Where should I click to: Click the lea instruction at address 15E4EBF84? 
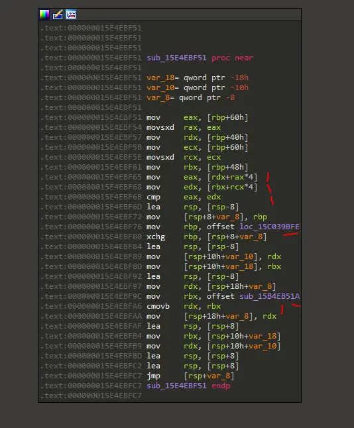[x=192, y=246]
